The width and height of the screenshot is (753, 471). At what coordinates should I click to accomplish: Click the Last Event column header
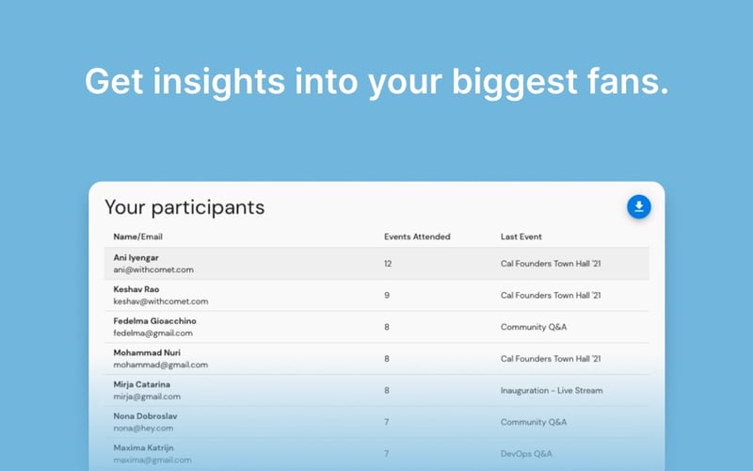tap(521, 236)
